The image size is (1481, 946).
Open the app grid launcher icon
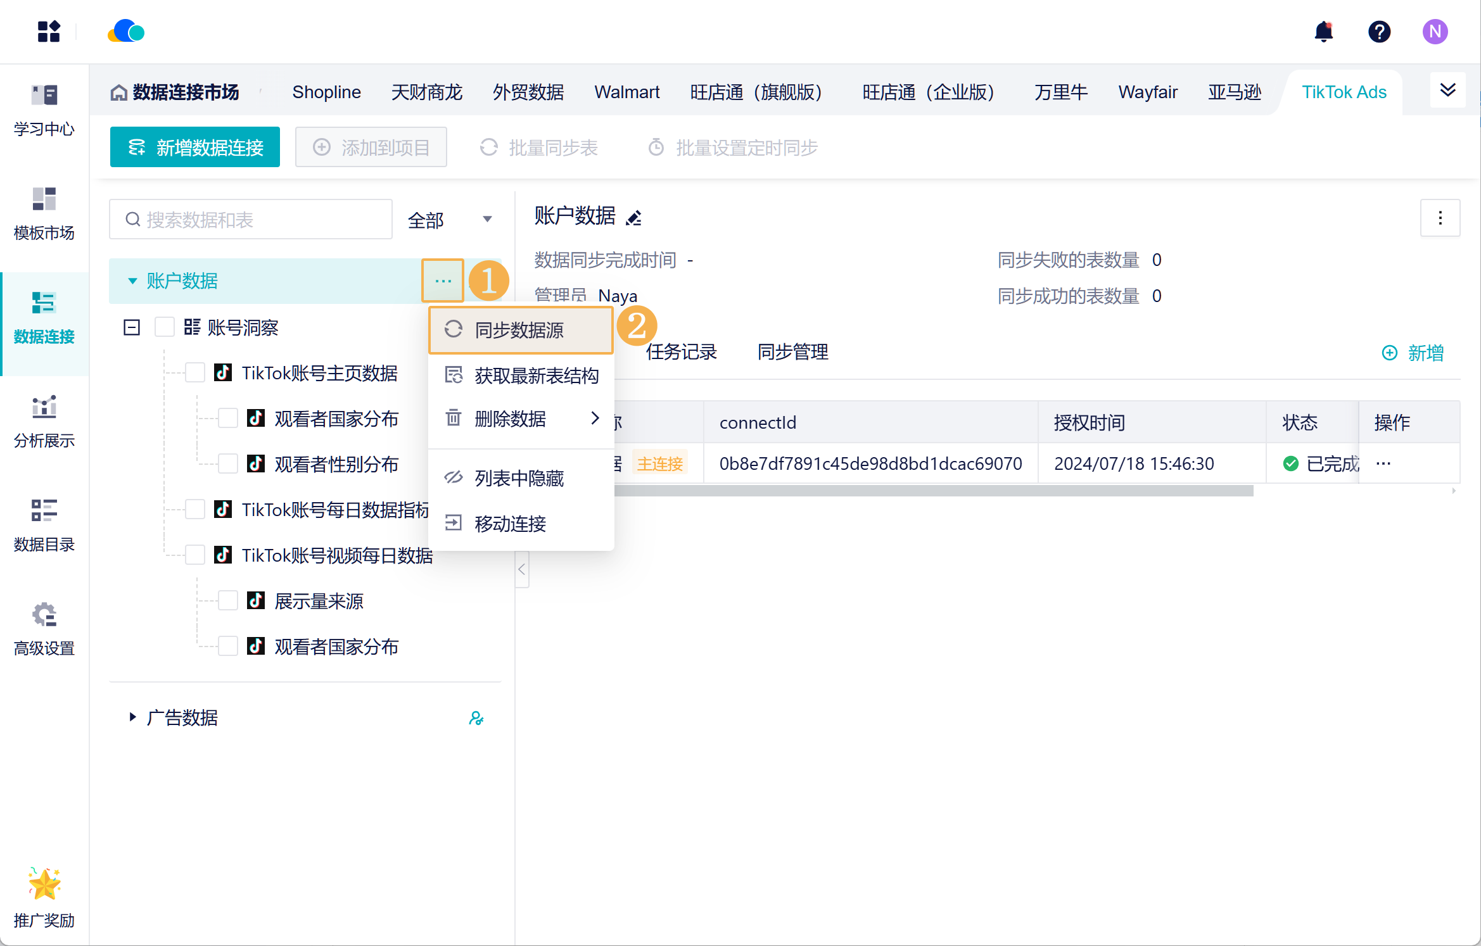coord(49,32)
